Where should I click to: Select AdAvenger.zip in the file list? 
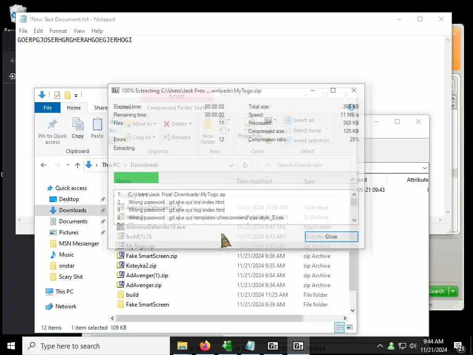tap(144, 285)
